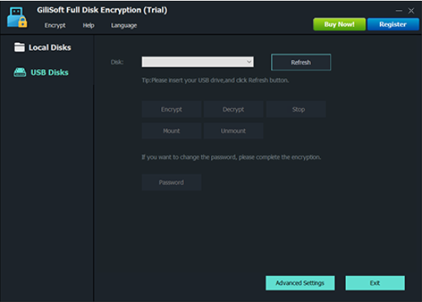Click the USB Disks drive icon
The image size is (422, 302).
click(20, 72)
